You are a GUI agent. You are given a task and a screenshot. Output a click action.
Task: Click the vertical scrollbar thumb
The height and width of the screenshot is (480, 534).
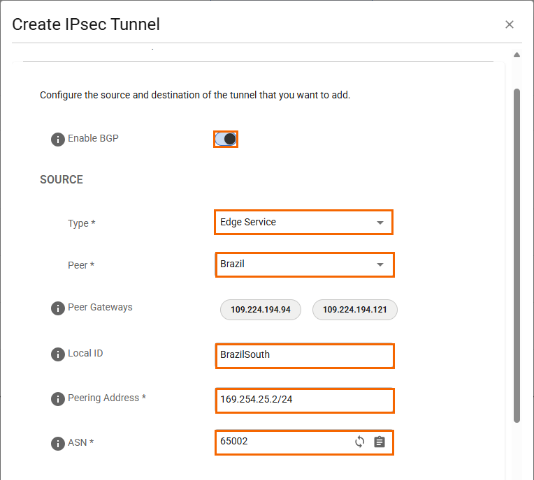point(517,255)
